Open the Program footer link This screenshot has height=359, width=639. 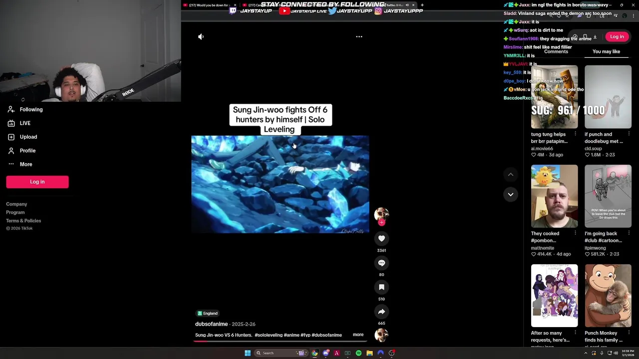point(15,212)
